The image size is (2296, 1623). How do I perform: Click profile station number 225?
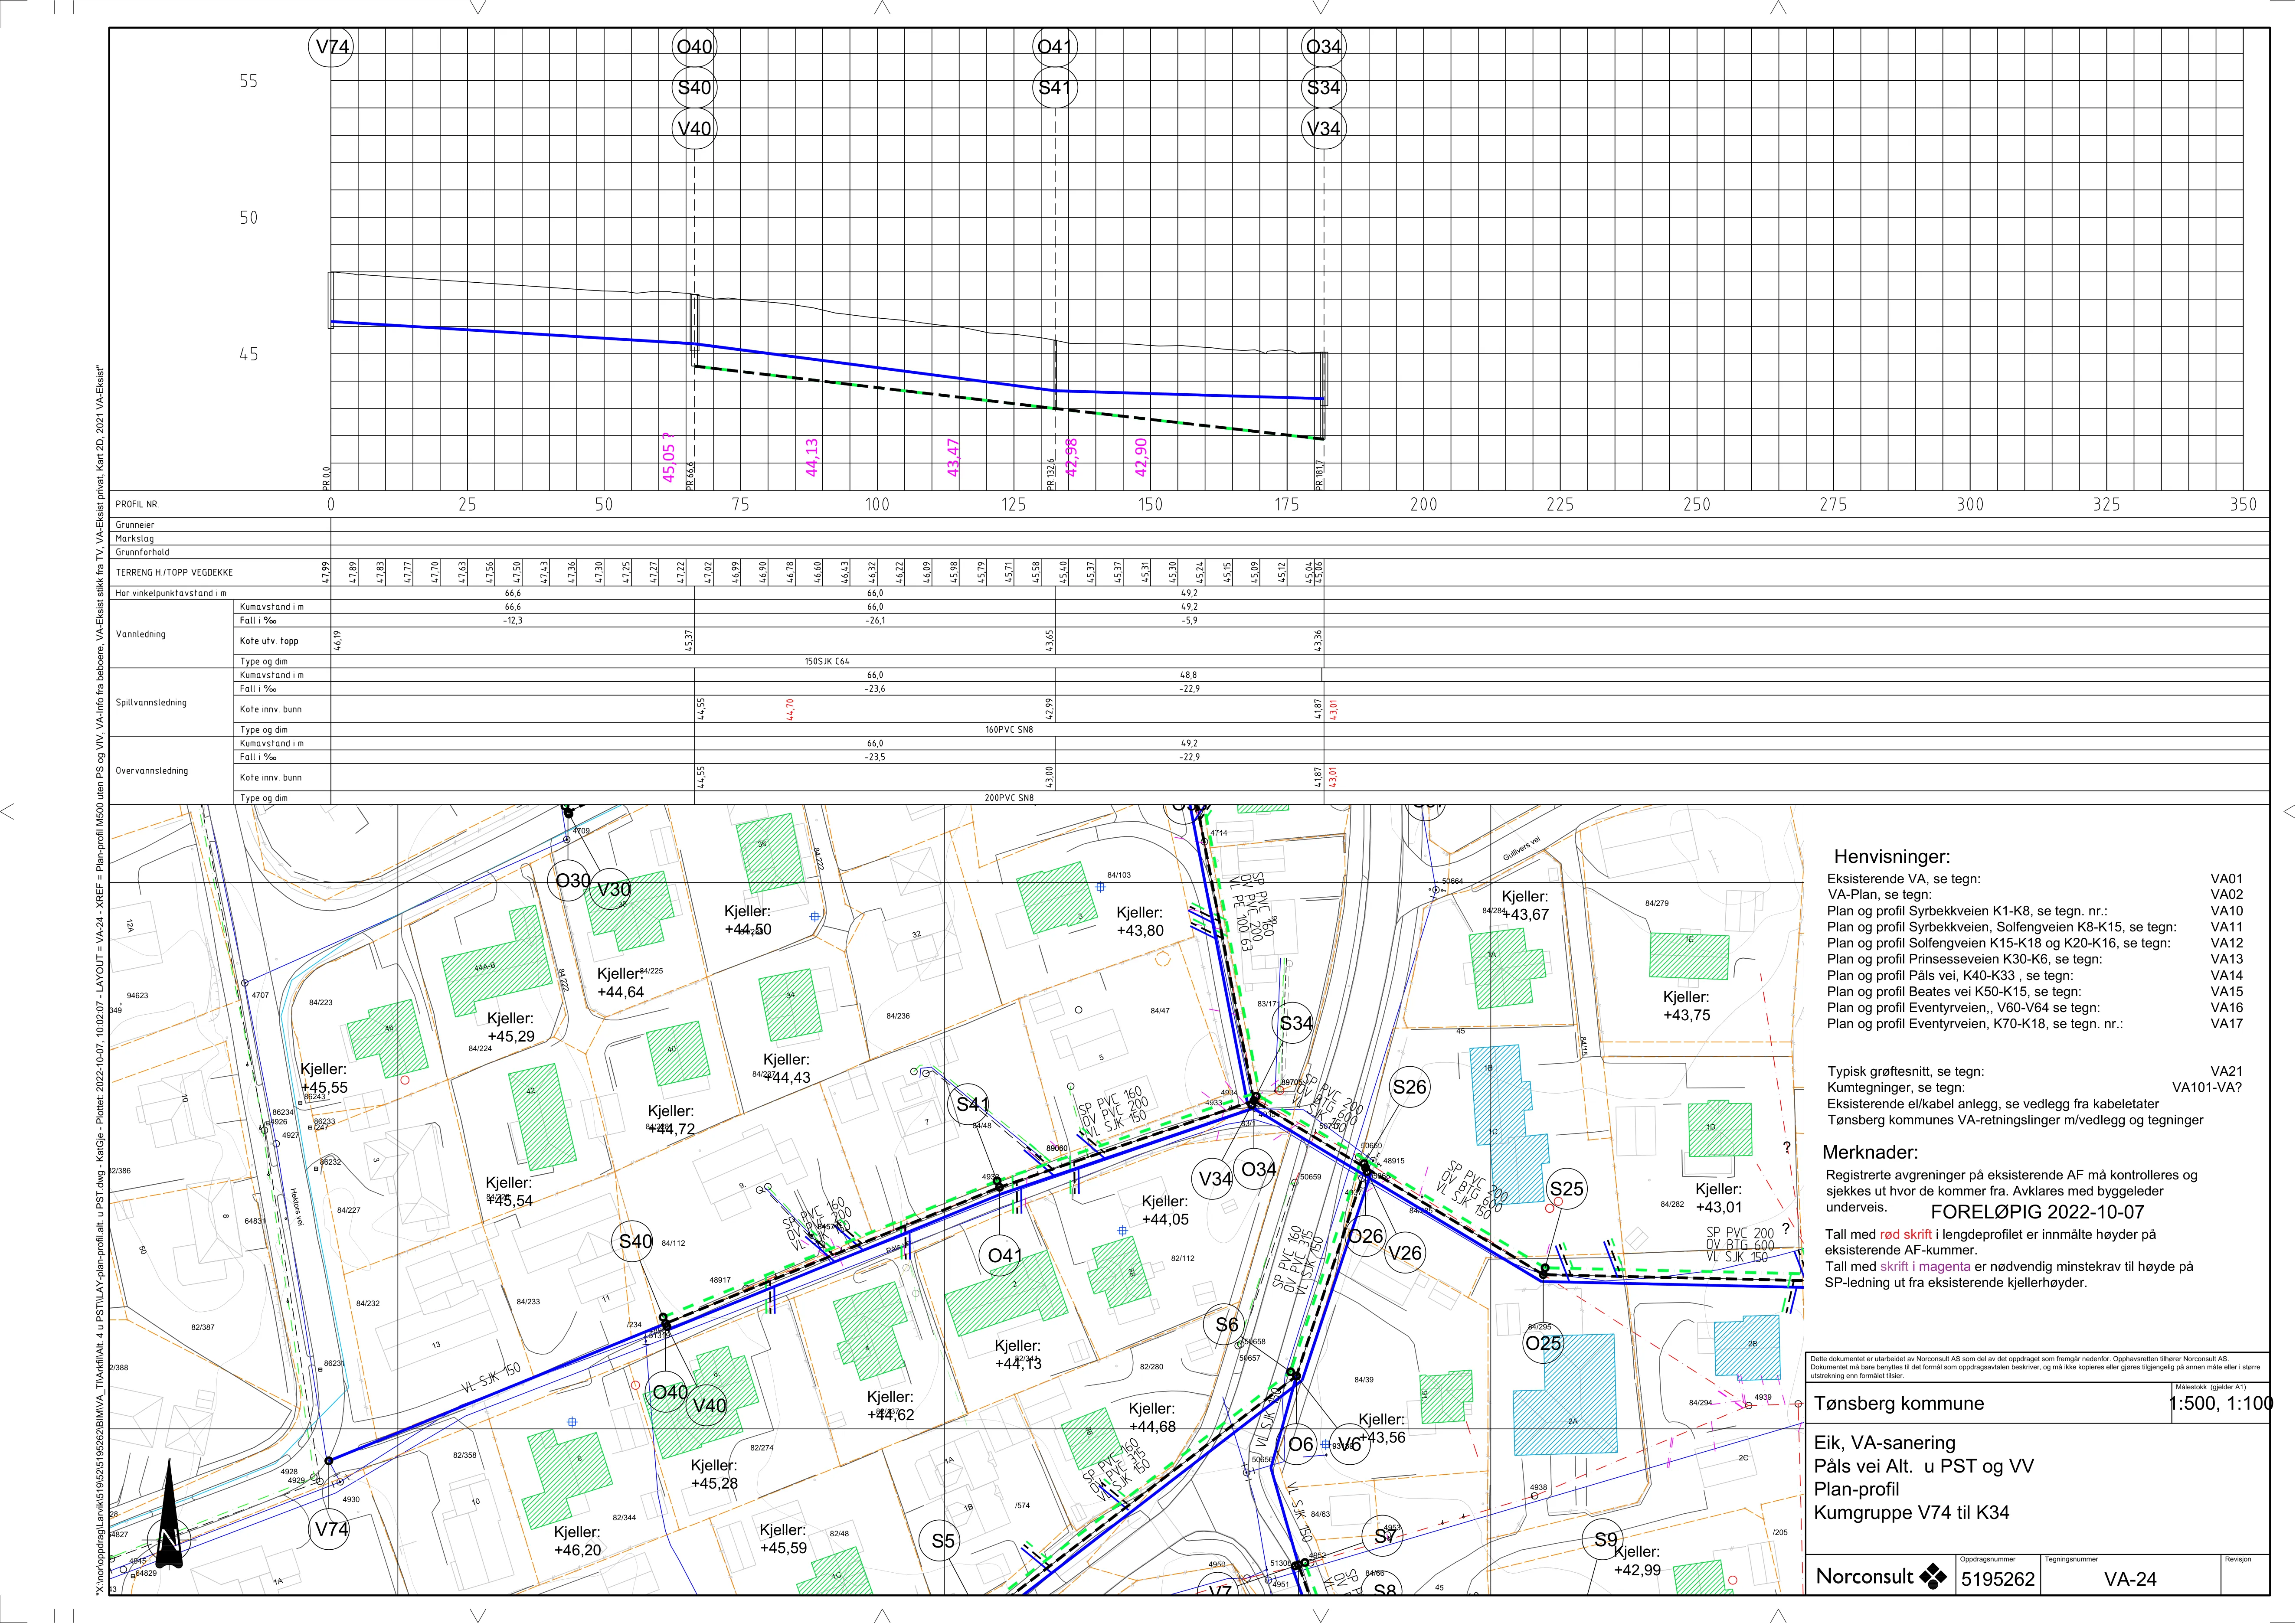pyautogui.click(x=1560, y=505)
